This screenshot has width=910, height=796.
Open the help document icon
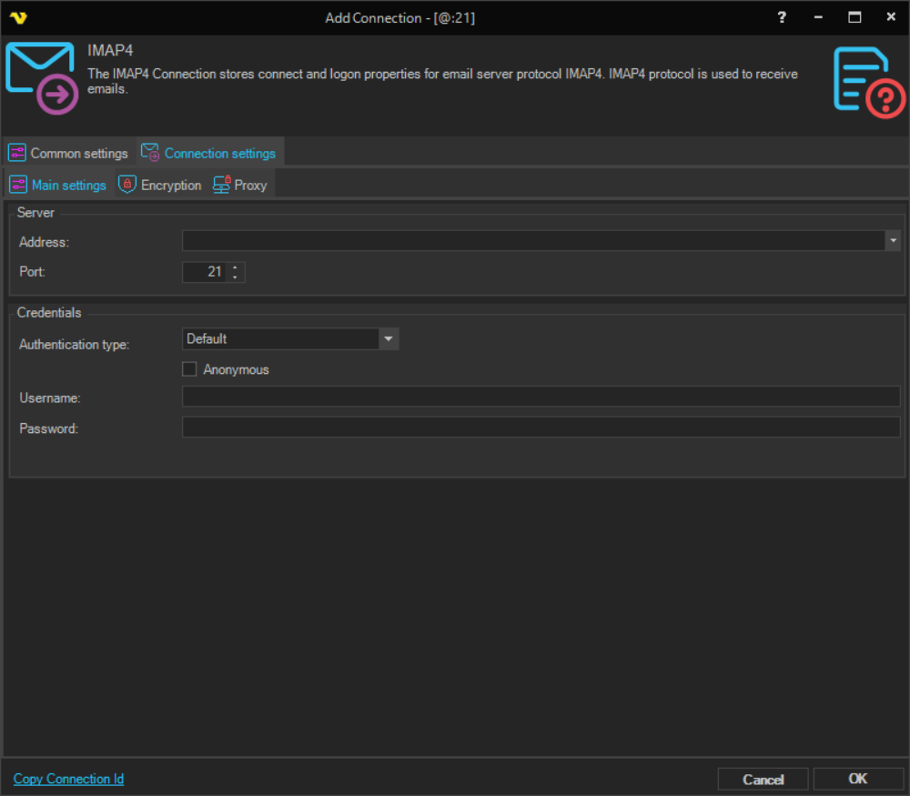[868, 83]
